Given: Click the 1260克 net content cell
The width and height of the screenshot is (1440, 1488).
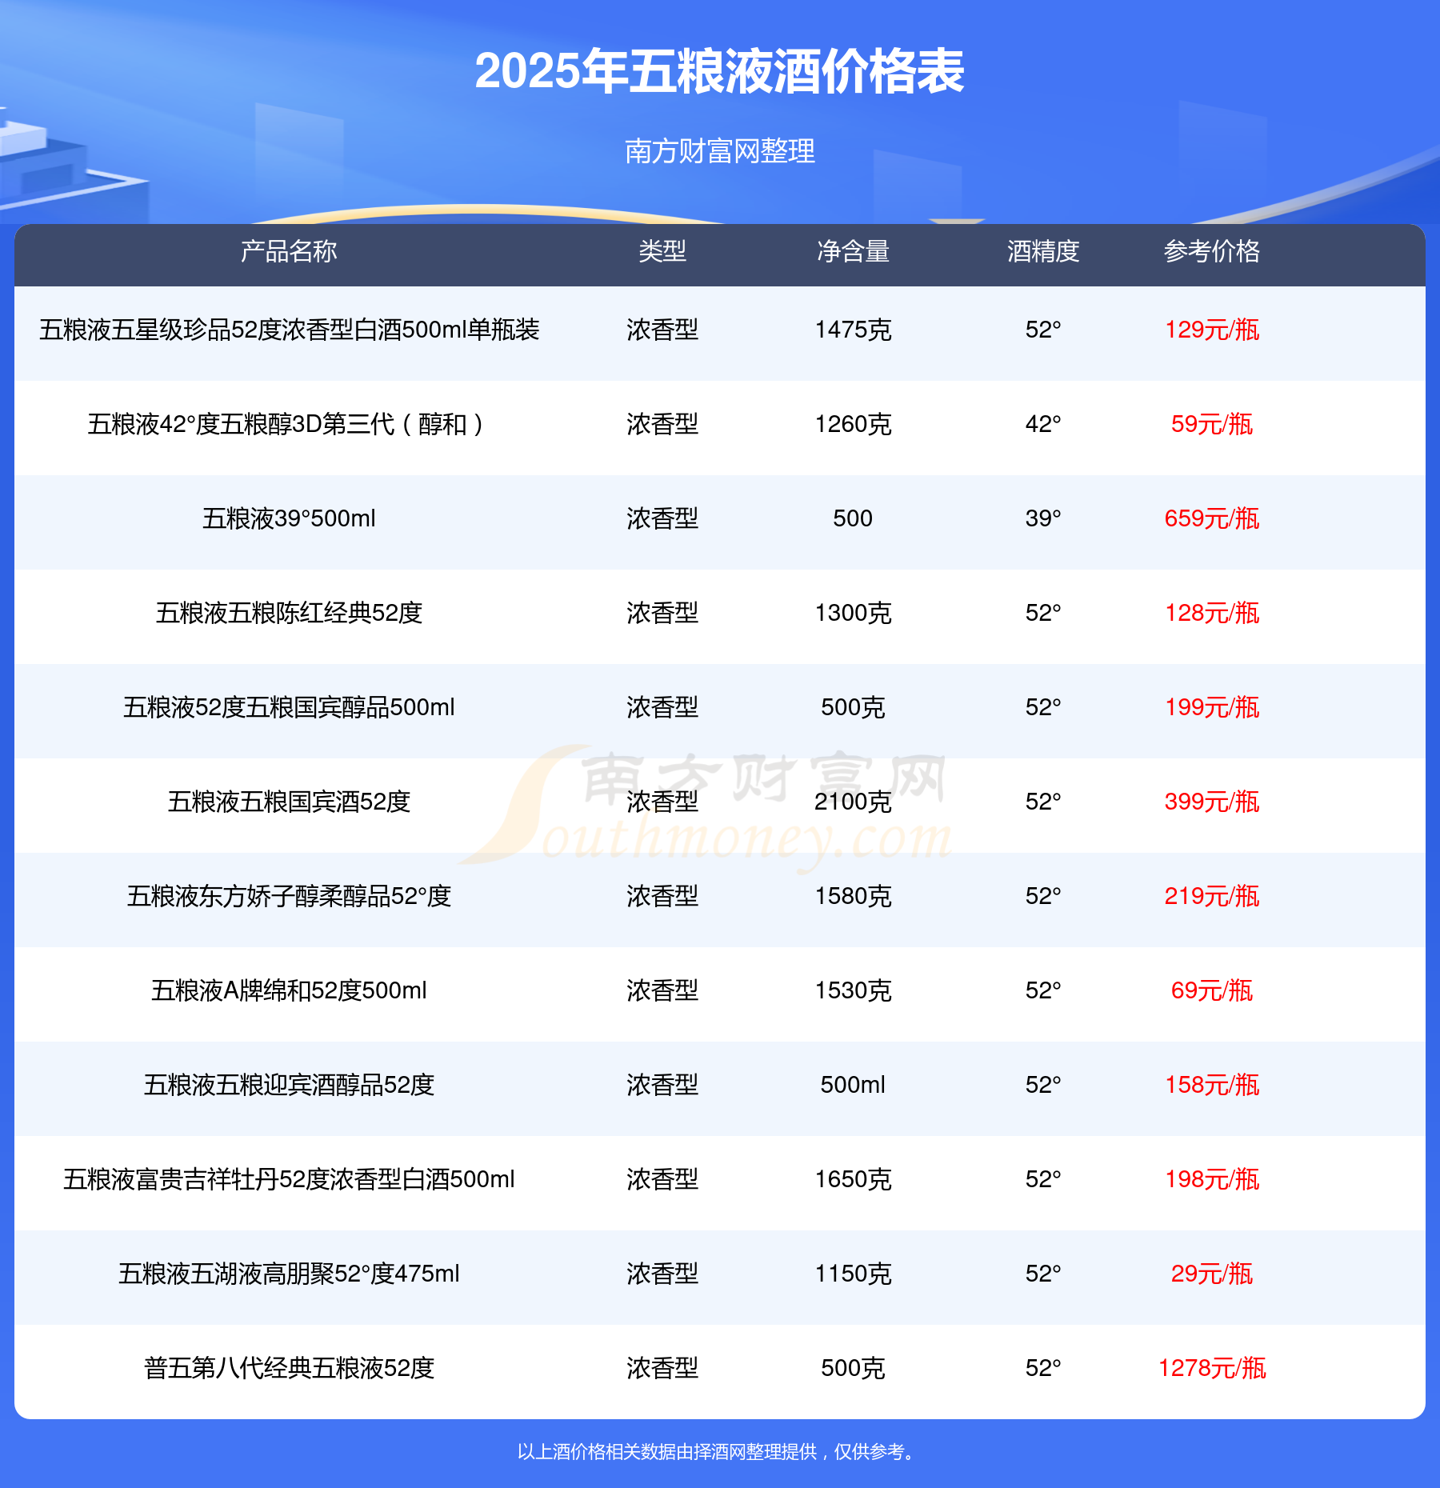Looking at the screenshot, I should (853, 424).
